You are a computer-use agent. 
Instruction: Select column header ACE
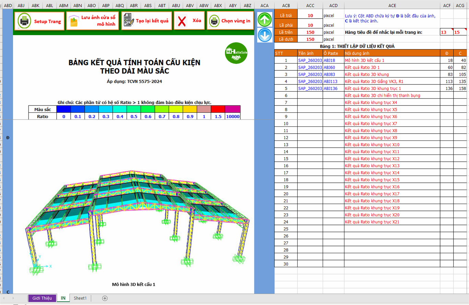pyautogui.click(x=392, y=5)
